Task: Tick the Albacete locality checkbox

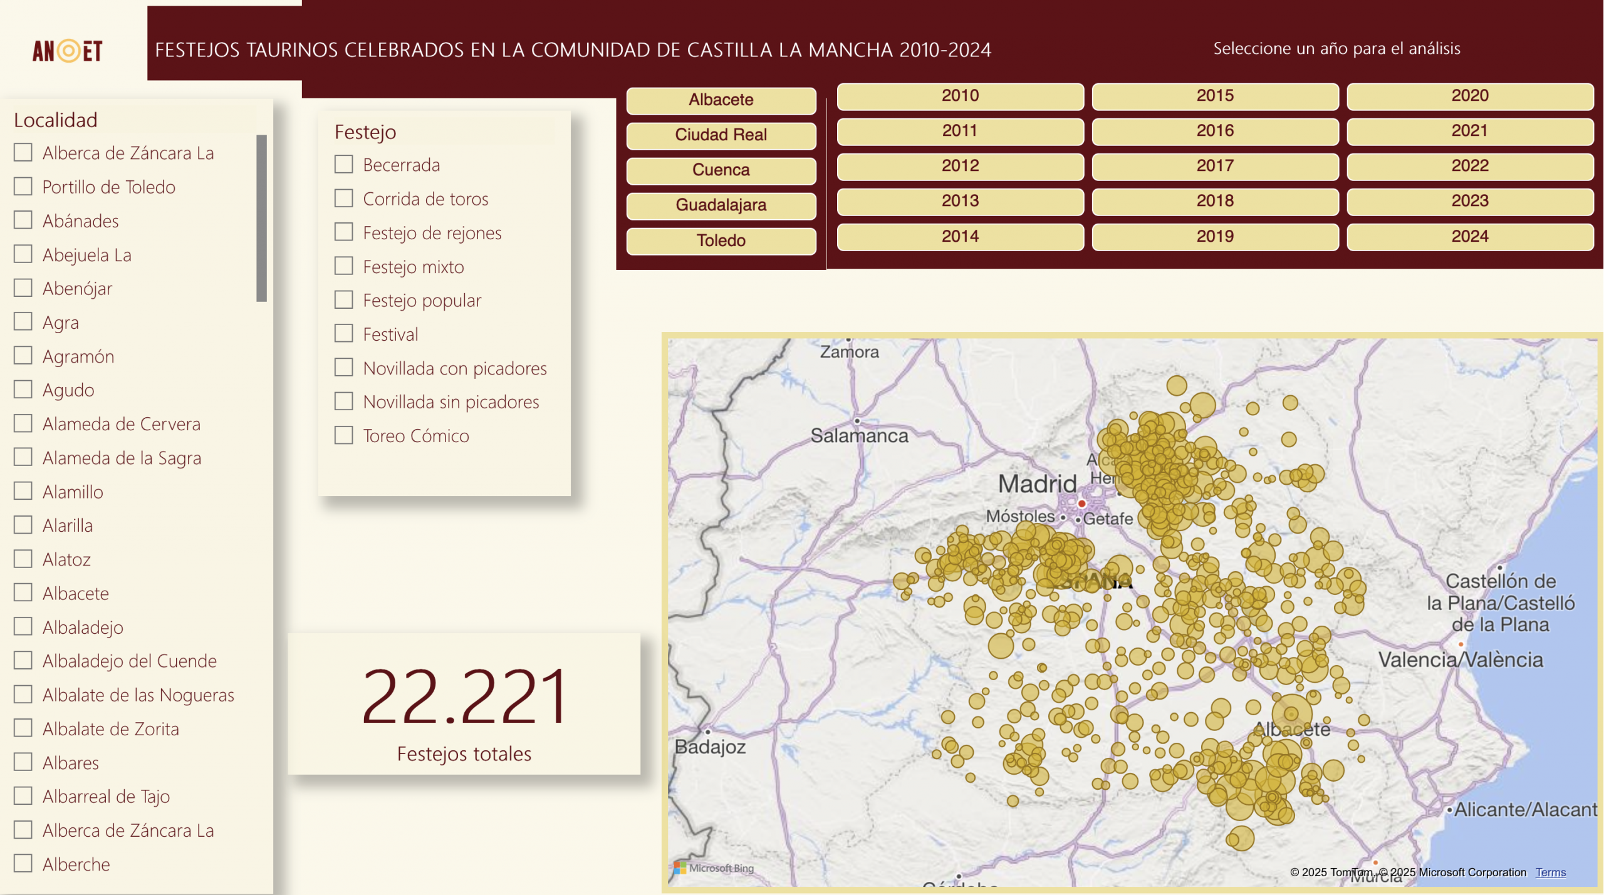Action: pos(23,592)
